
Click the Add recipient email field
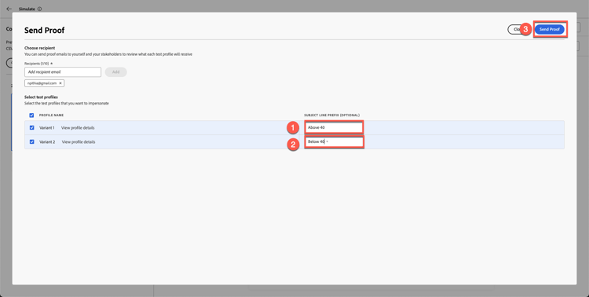pyautogui.click(x=63, y=71)
